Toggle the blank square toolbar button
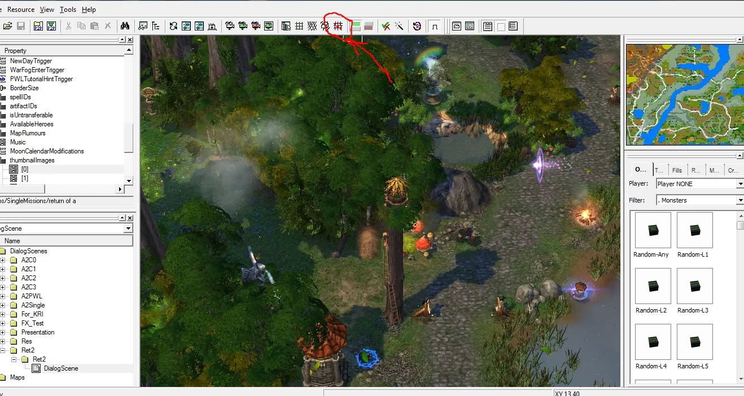 point(500,26)
